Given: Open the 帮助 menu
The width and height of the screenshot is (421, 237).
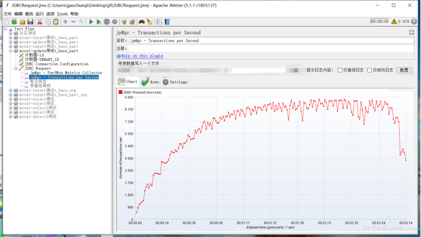Looking at the screenshot, I should (x=74, y=14).
